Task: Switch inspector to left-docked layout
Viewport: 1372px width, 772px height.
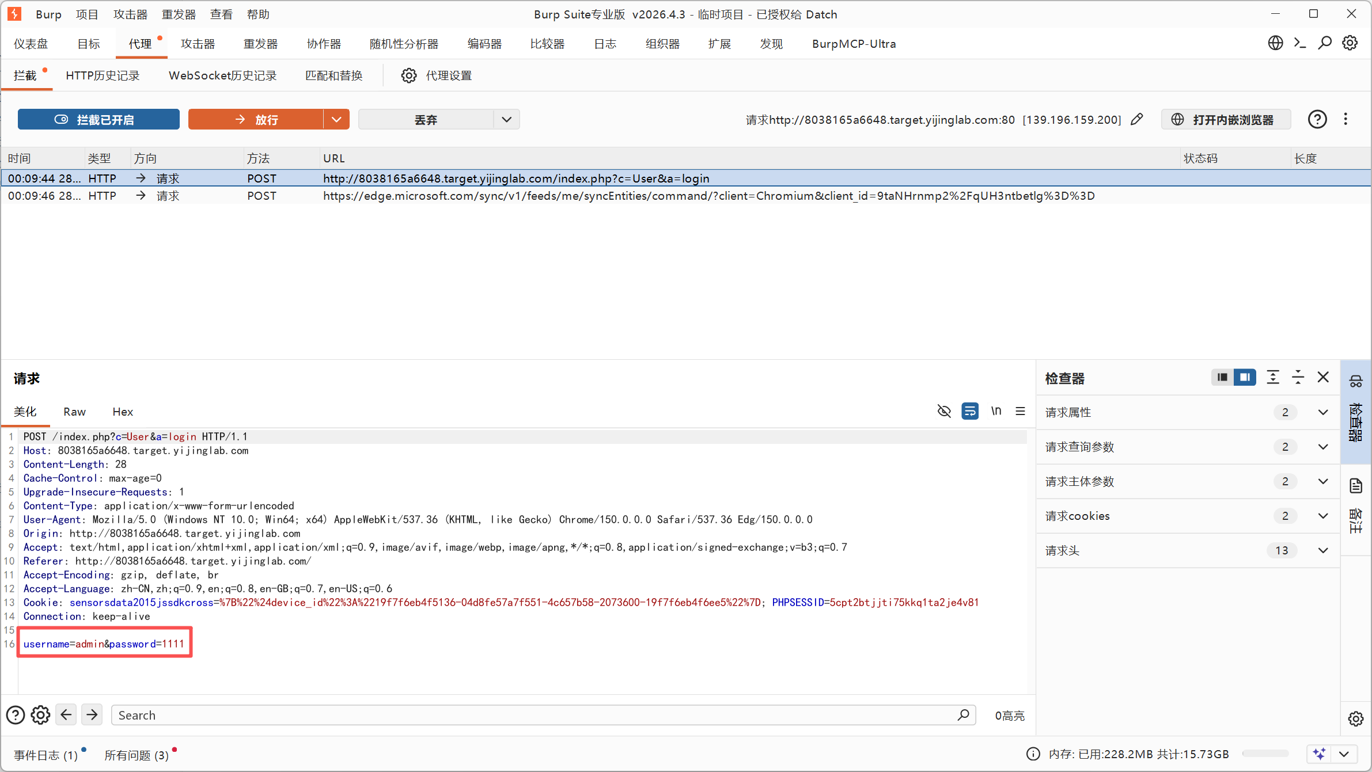Action: pos(1222,377)
